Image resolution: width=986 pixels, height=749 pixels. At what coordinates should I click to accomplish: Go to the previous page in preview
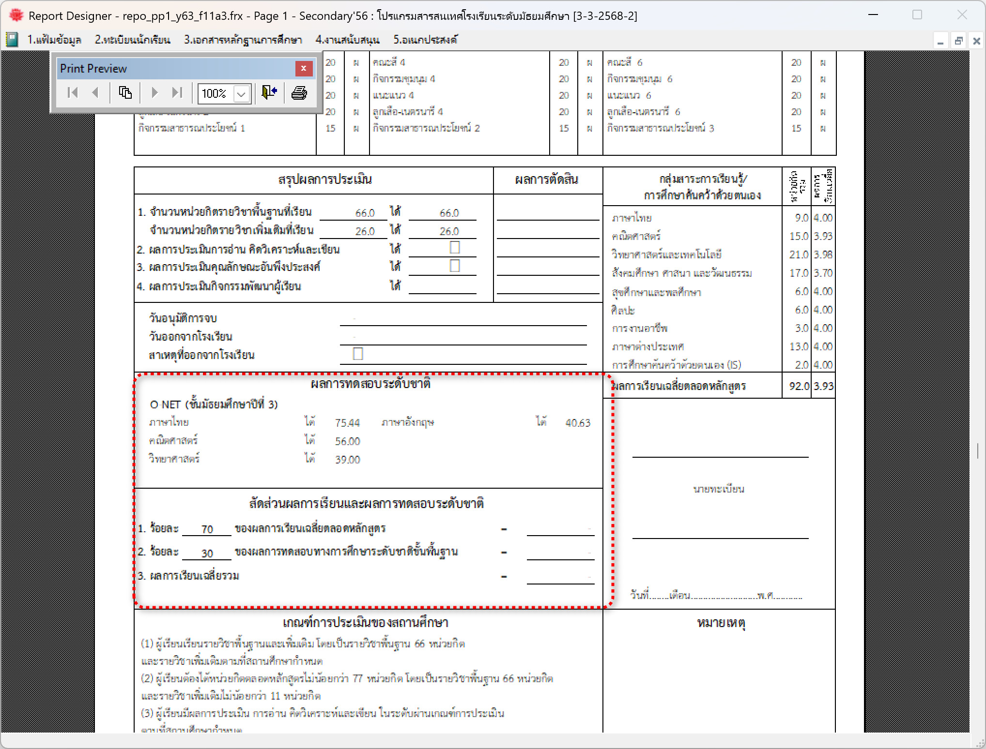(x=95, y=92)
